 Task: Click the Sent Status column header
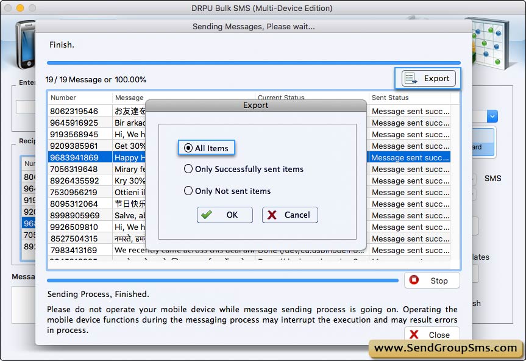pos(409,98)
